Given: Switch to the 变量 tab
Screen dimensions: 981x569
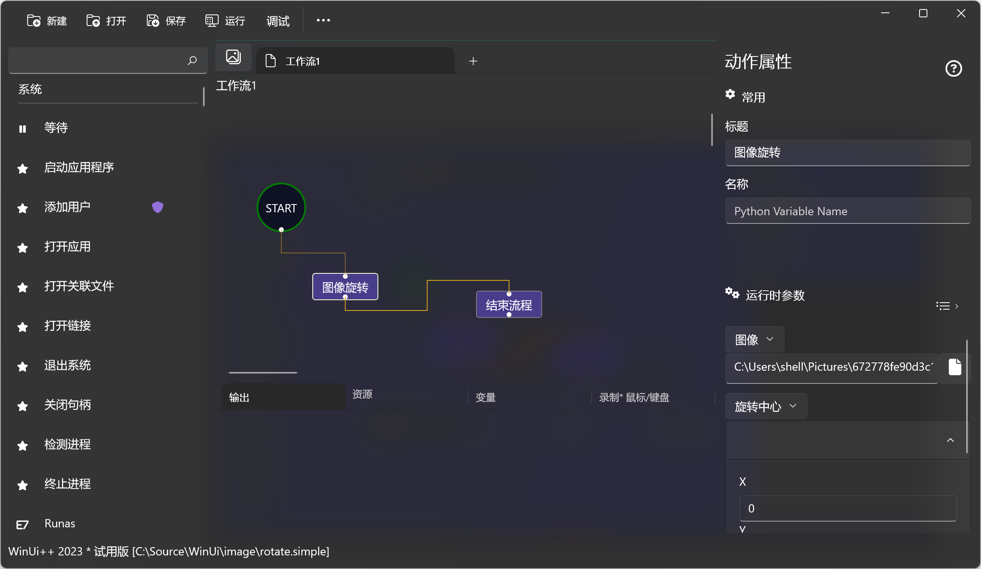Looking at the screenshot, I should (486, 397).
